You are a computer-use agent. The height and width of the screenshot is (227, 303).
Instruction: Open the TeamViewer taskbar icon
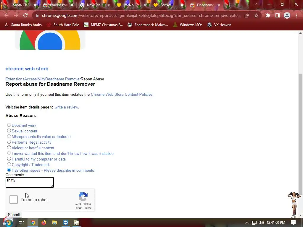click(66, 223)
